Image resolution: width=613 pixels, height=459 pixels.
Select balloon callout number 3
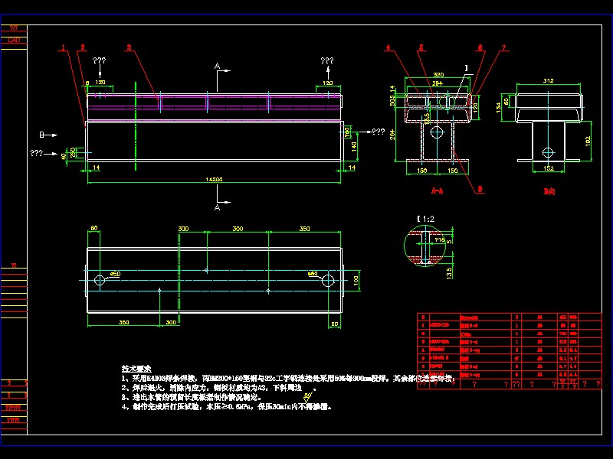(128, 47)
